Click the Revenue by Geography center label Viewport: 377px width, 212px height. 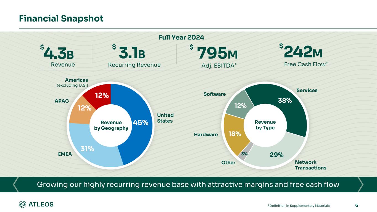(x=111, y=125)
